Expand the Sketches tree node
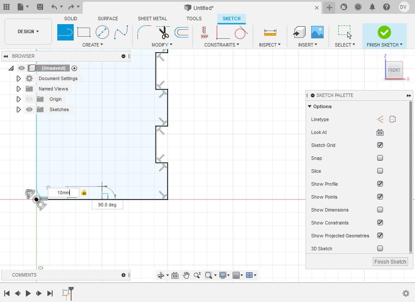Screen dimensions: 415x302 point(19,109)
